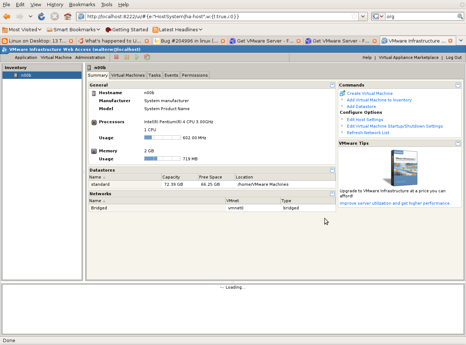
Task: Go to the browser Home page
Action: (68, 16)
